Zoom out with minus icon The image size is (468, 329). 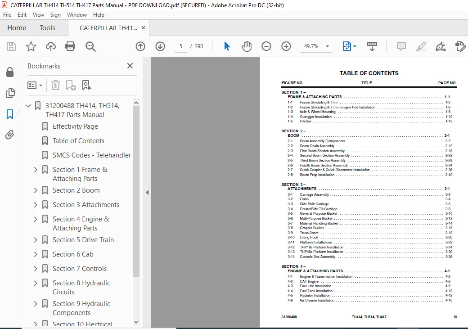[266, 46]
